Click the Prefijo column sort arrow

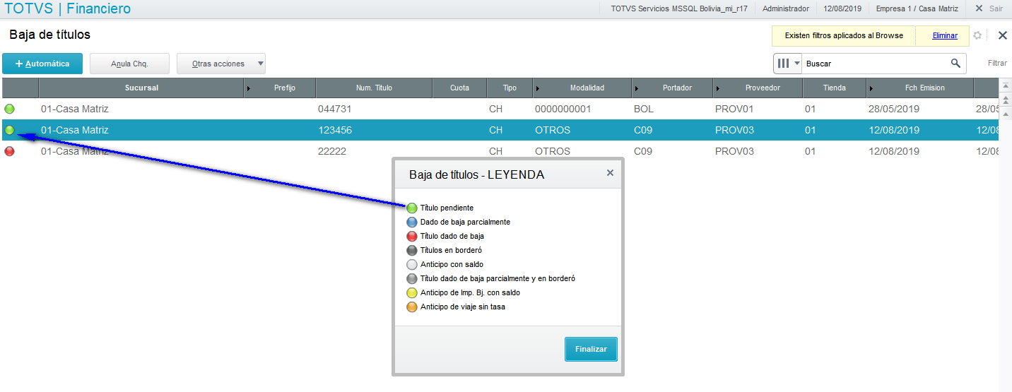248,88
